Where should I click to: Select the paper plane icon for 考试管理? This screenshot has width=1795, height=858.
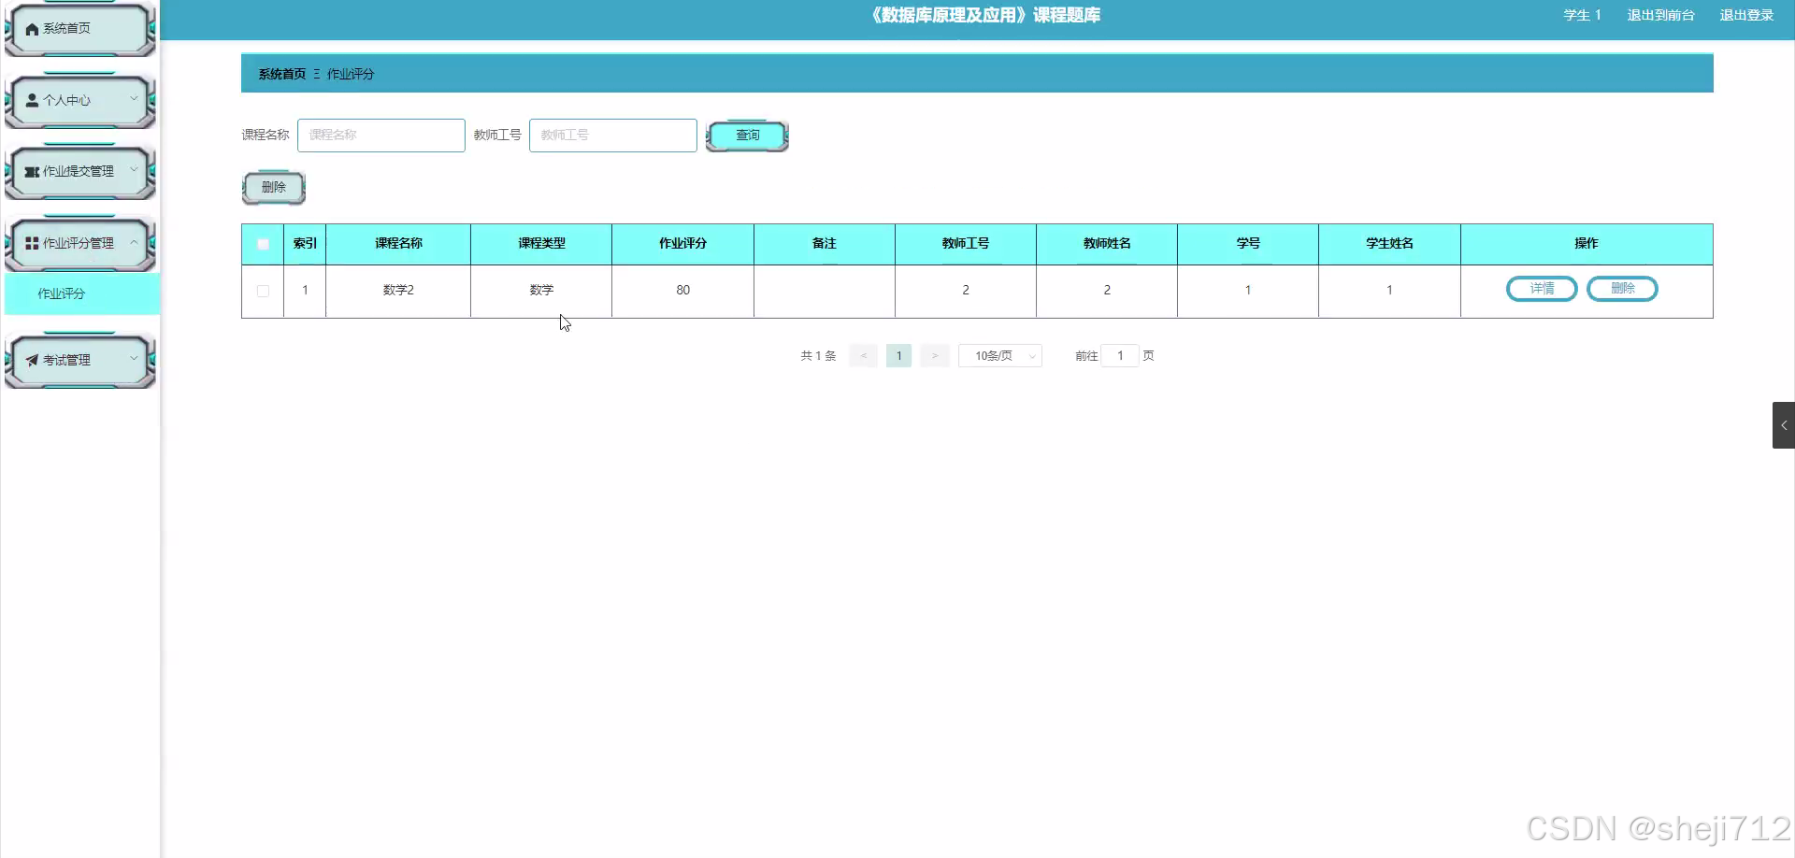tap(31, 359)
